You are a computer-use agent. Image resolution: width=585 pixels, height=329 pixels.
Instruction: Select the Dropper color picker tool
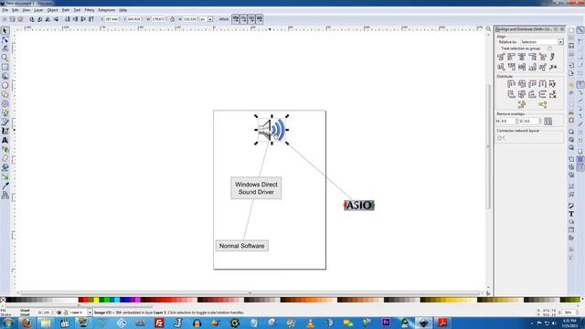[5, 186]
